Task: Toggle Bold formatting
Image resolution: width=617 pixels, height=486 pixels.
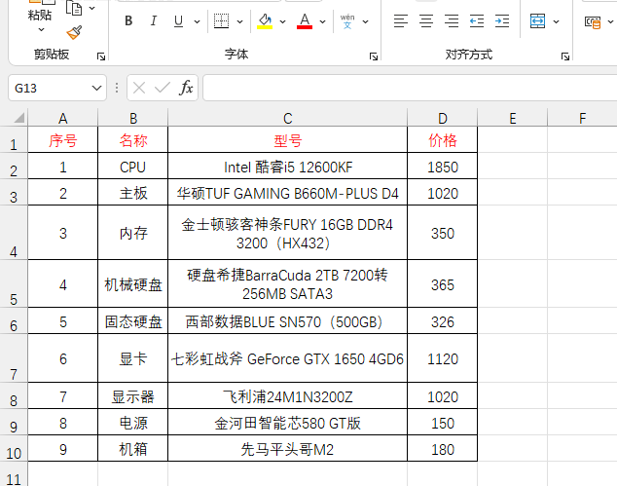Action: pyautogui.click(x=128, y=20)
